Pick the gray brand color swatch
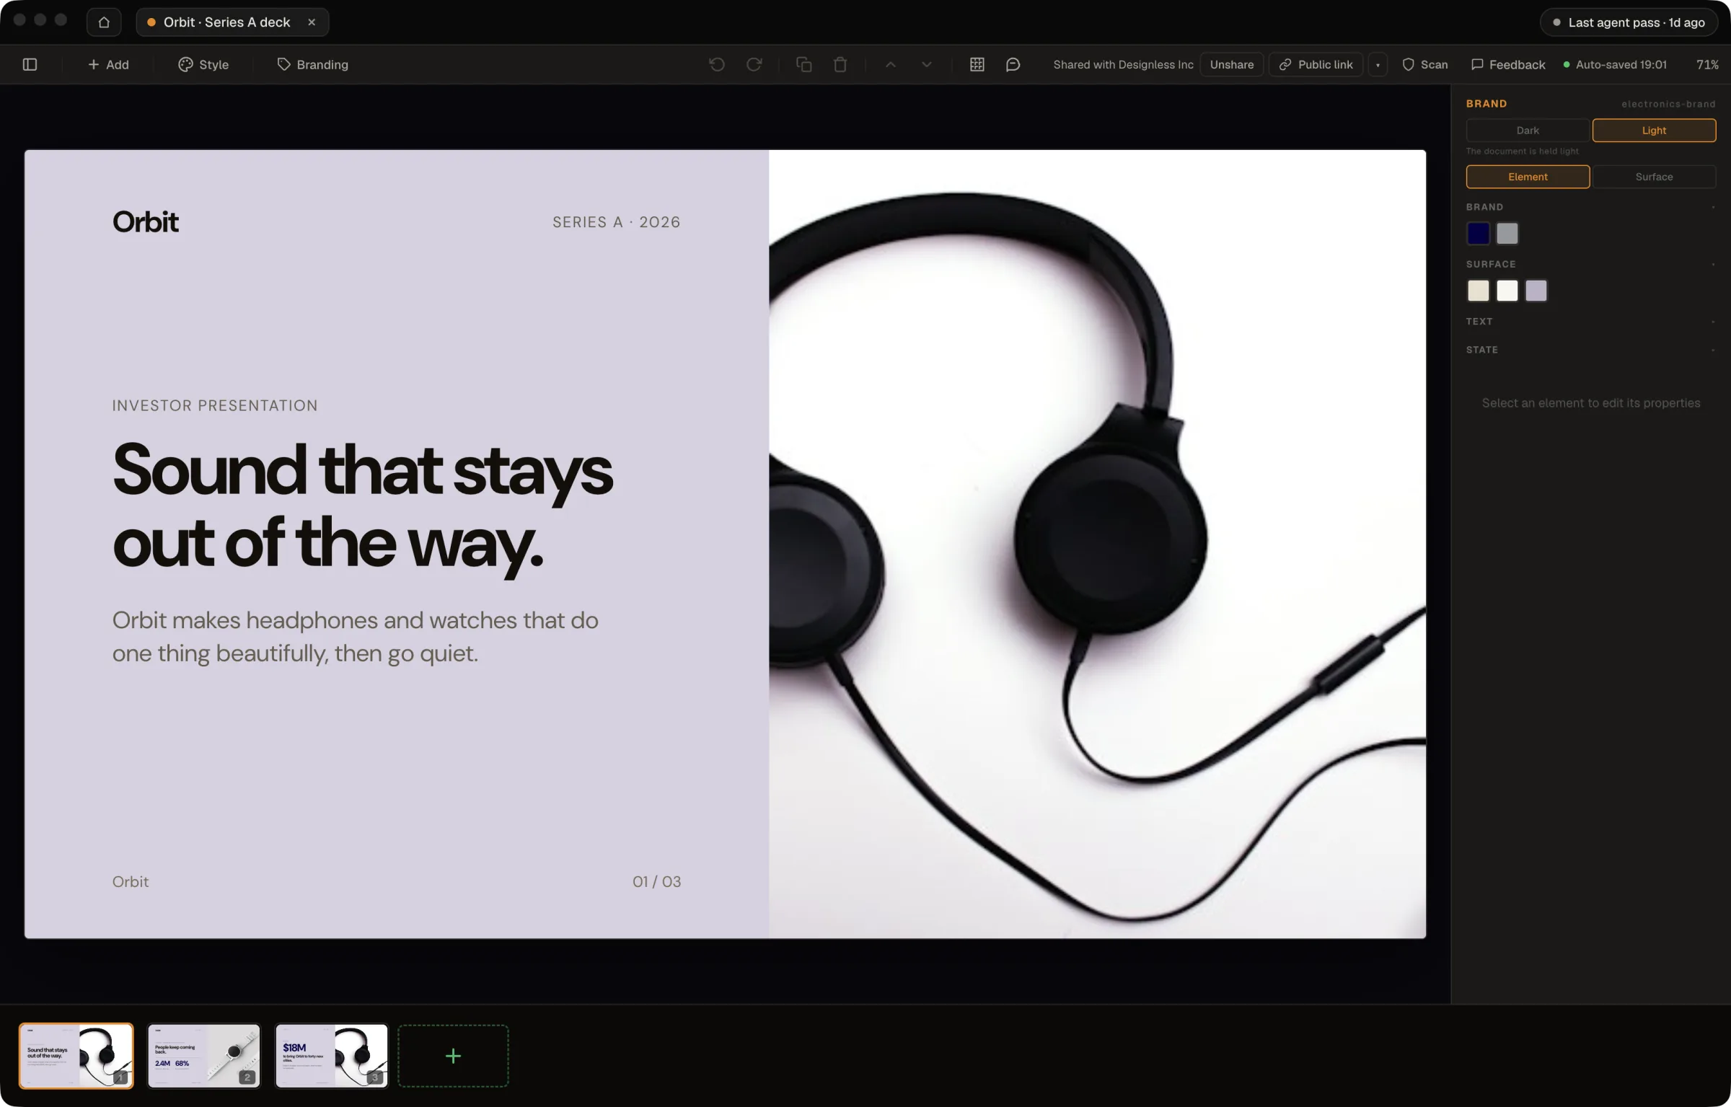This screenshot has height=1107, width=1731. [1507, 233]
